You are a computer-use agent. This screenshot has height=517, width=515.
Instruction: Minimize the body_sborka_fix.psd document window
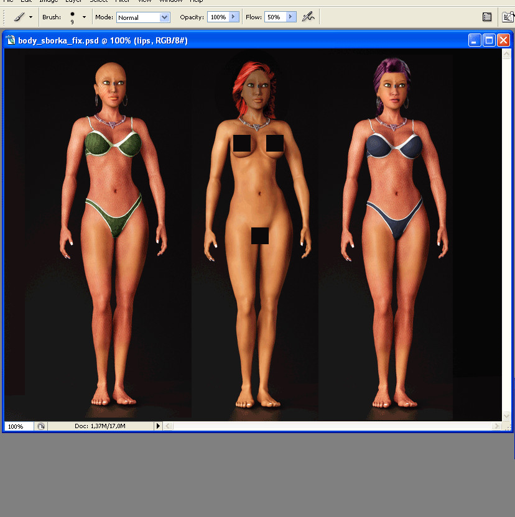pyautogui.click(x=475, y=40)
